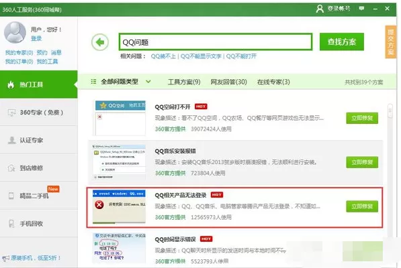Switch to 在线专家(3) tab

tap(273, 82)
